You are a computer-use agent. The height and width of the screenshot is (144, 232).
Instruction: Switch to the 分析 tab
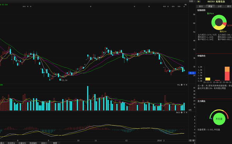(220, 6)
